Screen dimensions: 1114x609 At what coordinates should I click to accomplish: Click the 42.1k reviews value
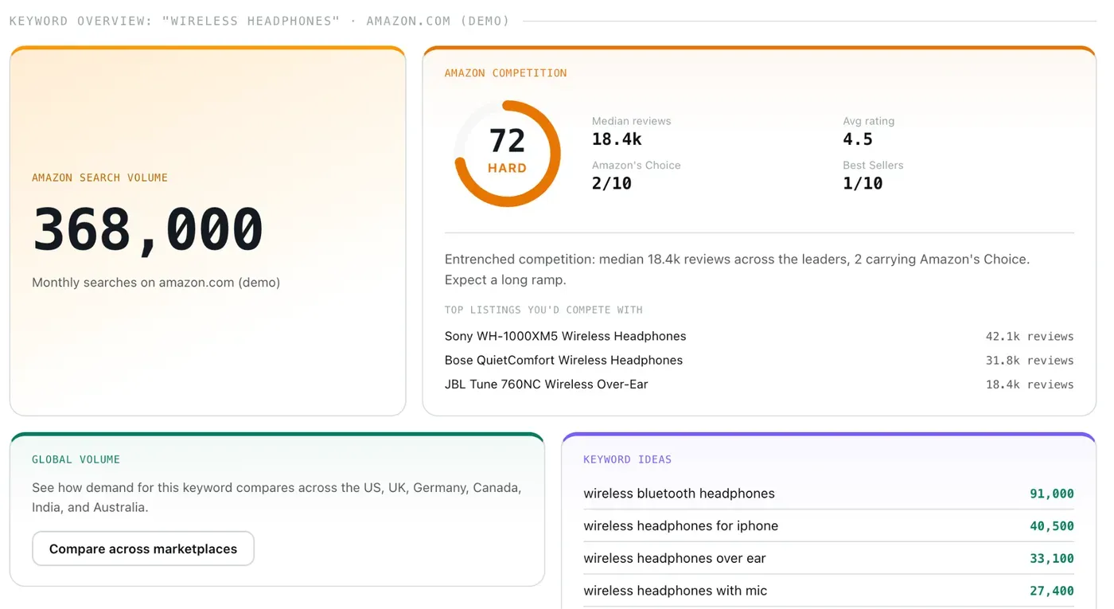(x=1030, y=336)
